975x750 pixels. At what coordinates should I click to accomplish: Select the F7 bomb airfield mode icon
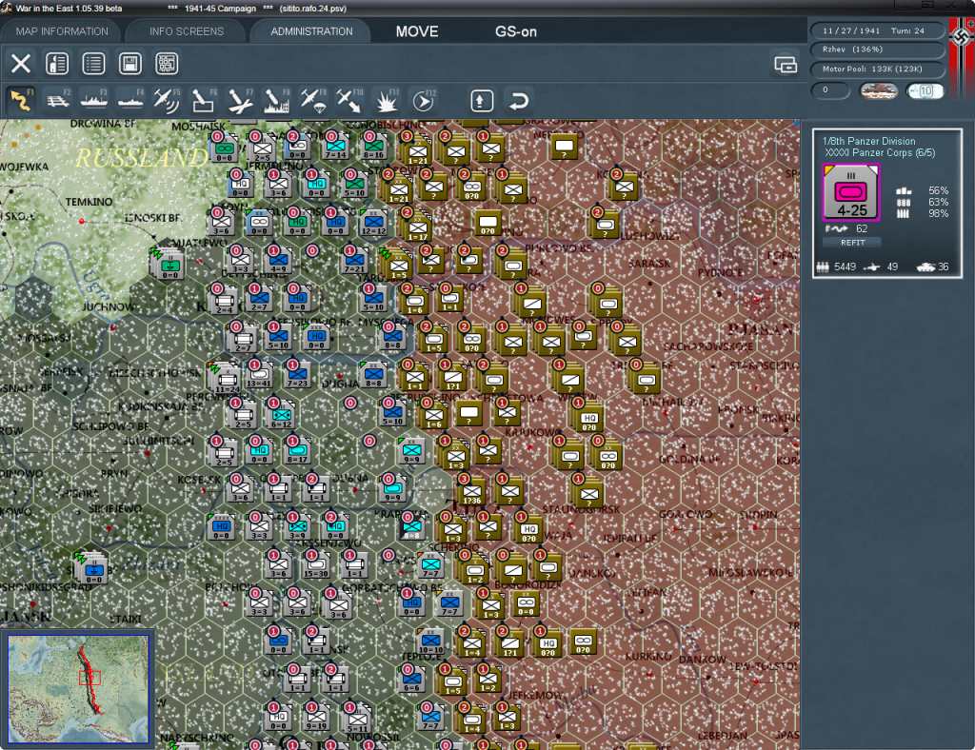click(x=240, y=100)
